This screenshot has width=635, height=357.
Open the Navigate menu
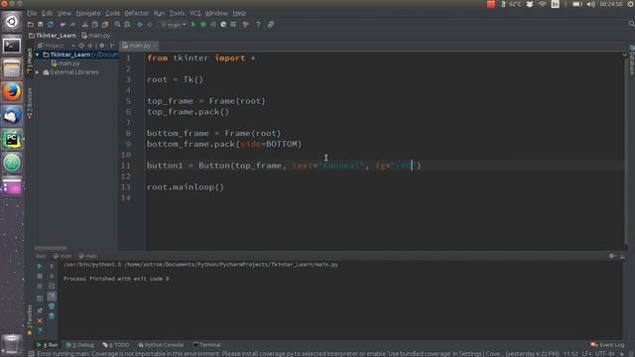coord(88,13)
